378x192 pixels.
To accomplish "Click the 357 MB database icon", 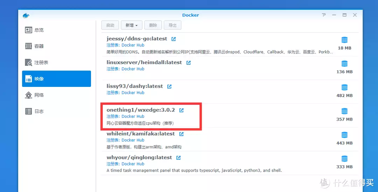I will tap(344, 111).
